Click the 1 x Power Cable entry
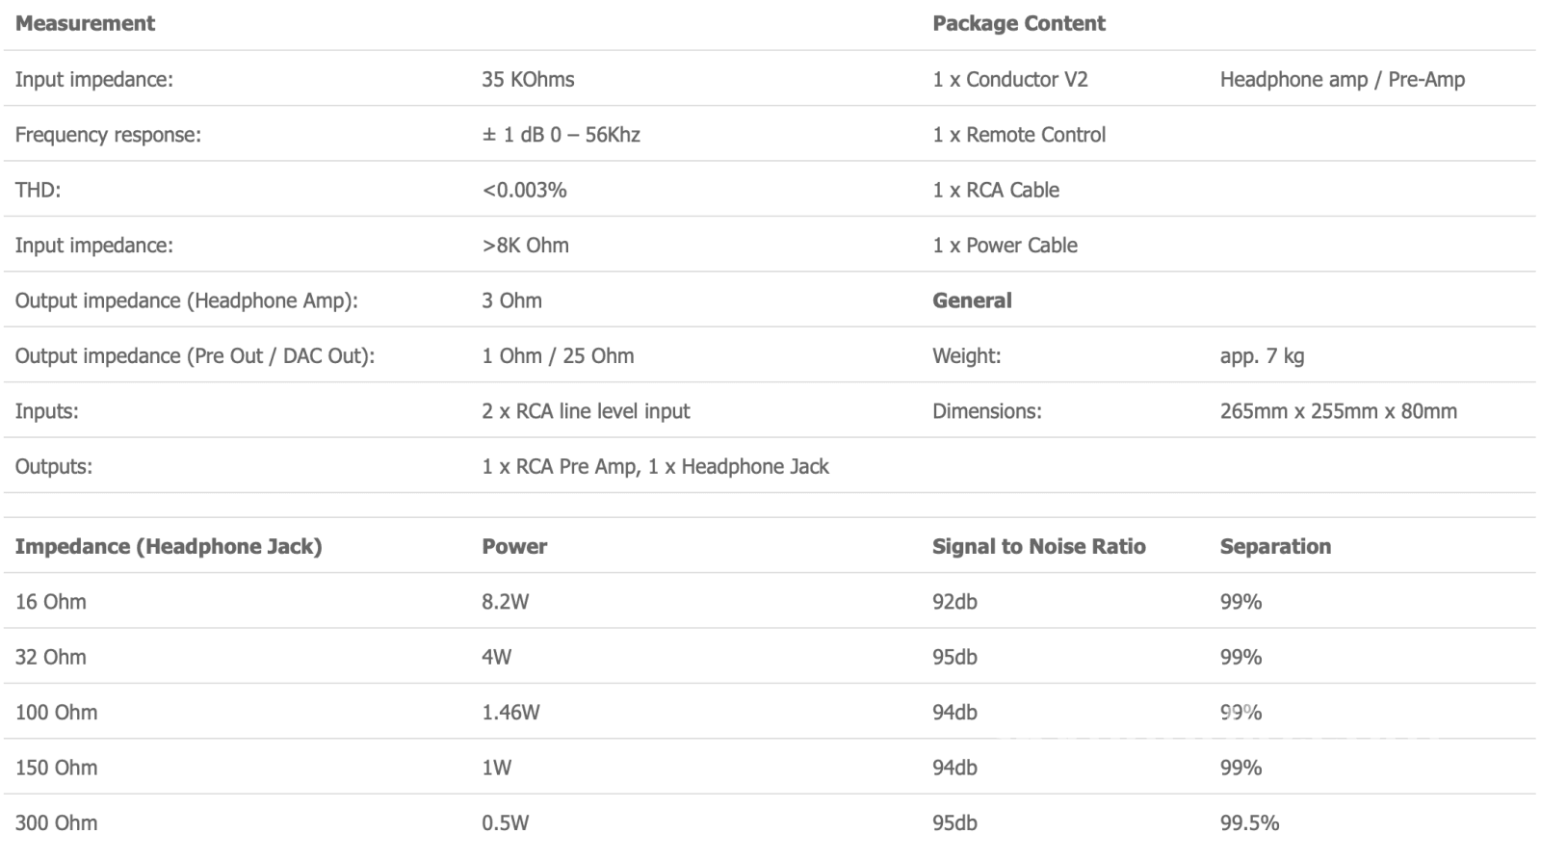1541x860 pixels. (x=1005, y=246)
